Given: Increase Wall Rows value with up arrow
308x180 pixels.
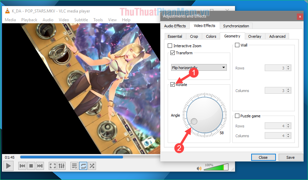Looking at the screenshot, I should click(288, 67).
